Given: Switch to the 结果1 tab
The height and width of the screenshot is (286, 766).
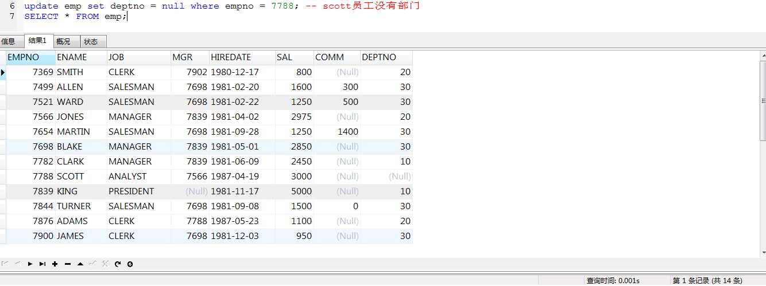Looking at the screenshot, I should coord(38,41).
